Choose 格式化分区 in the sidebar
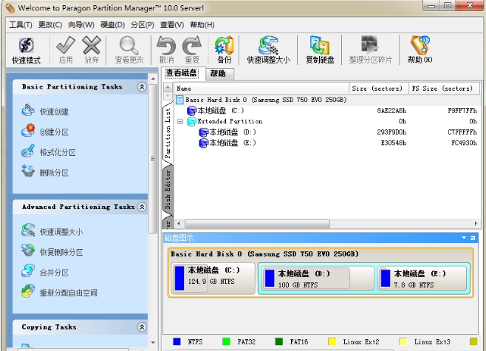 [58, 152]
